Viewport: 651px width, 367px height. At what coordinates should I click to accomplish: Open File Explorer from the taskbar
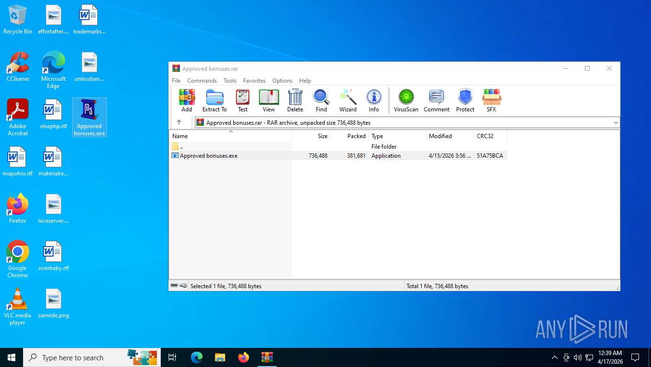pos(220,357)
